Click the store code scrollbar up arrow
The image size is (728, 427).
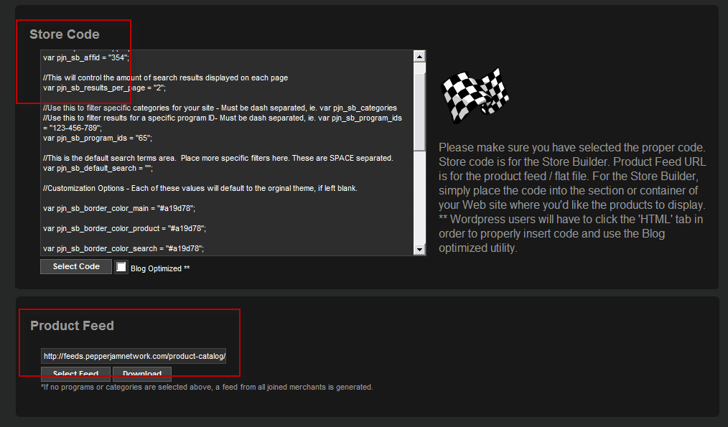(419, 57)
